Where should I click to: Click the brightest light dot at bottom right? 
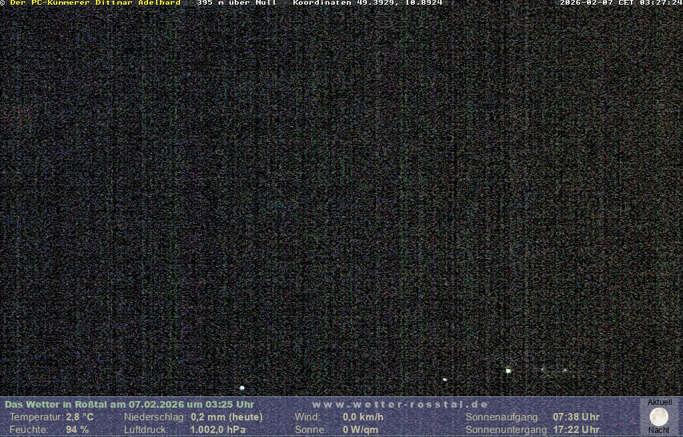[x=508, y=370]
